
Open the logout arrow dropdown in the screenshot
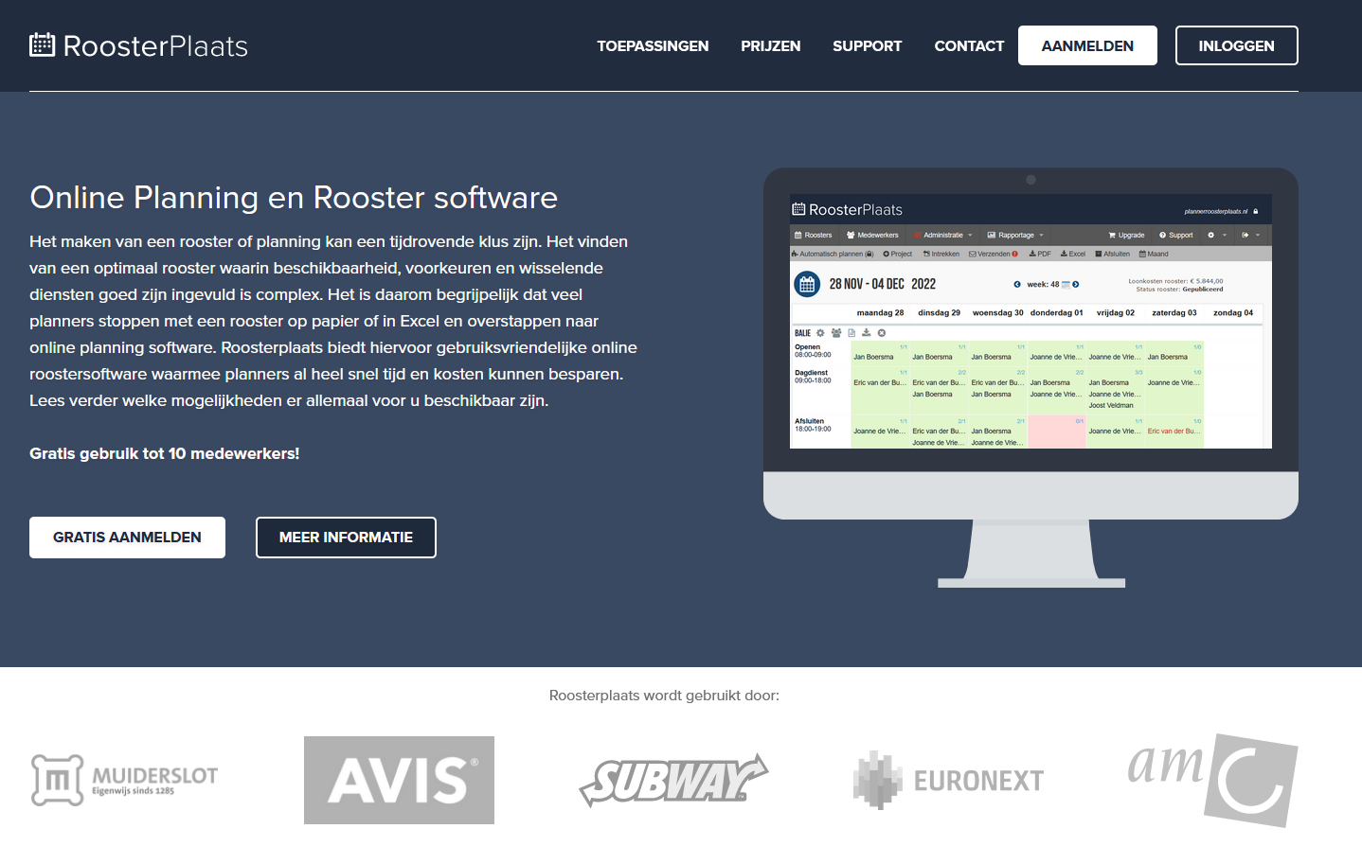[1251, 235]
